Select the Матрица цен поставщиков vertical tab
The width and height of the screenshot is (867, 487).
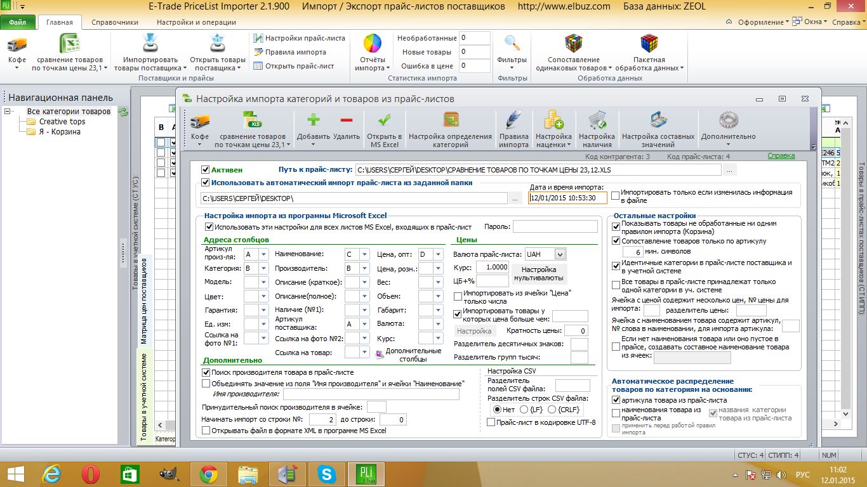[x=144, y=300]
